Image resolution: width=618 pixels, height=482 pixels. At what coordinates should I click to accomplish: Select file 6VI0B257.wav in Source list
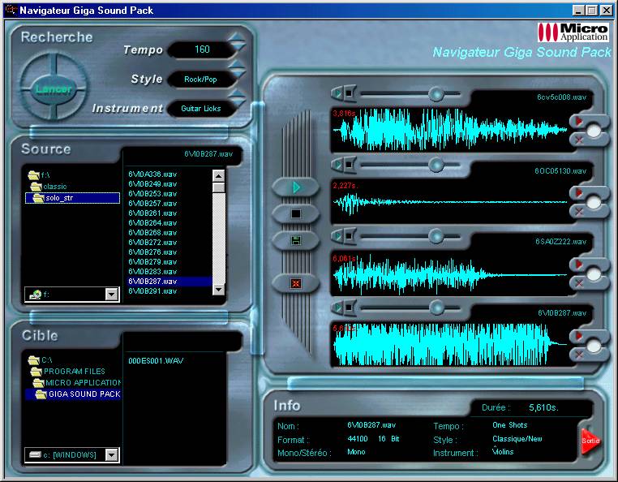pyautogui.click(x=152, y=204)
